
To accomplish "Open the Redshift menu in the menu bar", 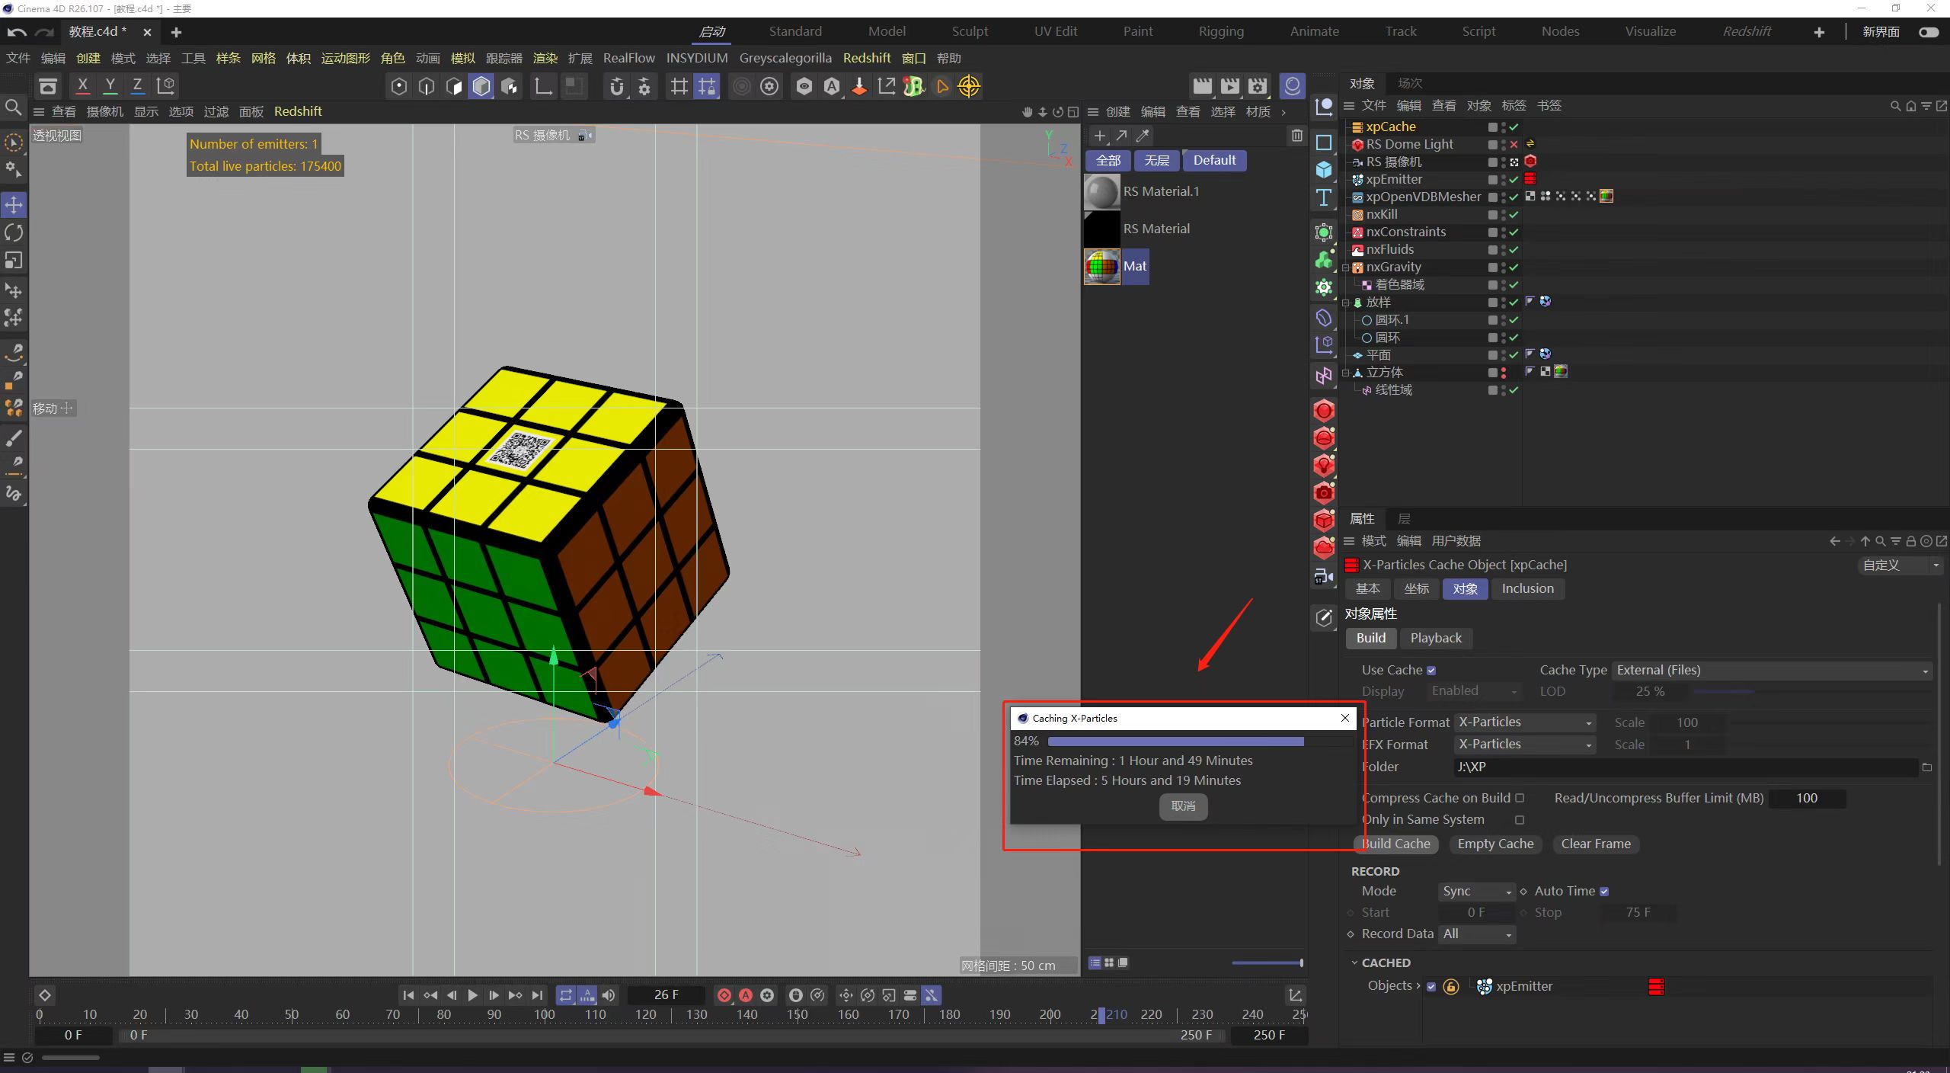I will [867, 58].
